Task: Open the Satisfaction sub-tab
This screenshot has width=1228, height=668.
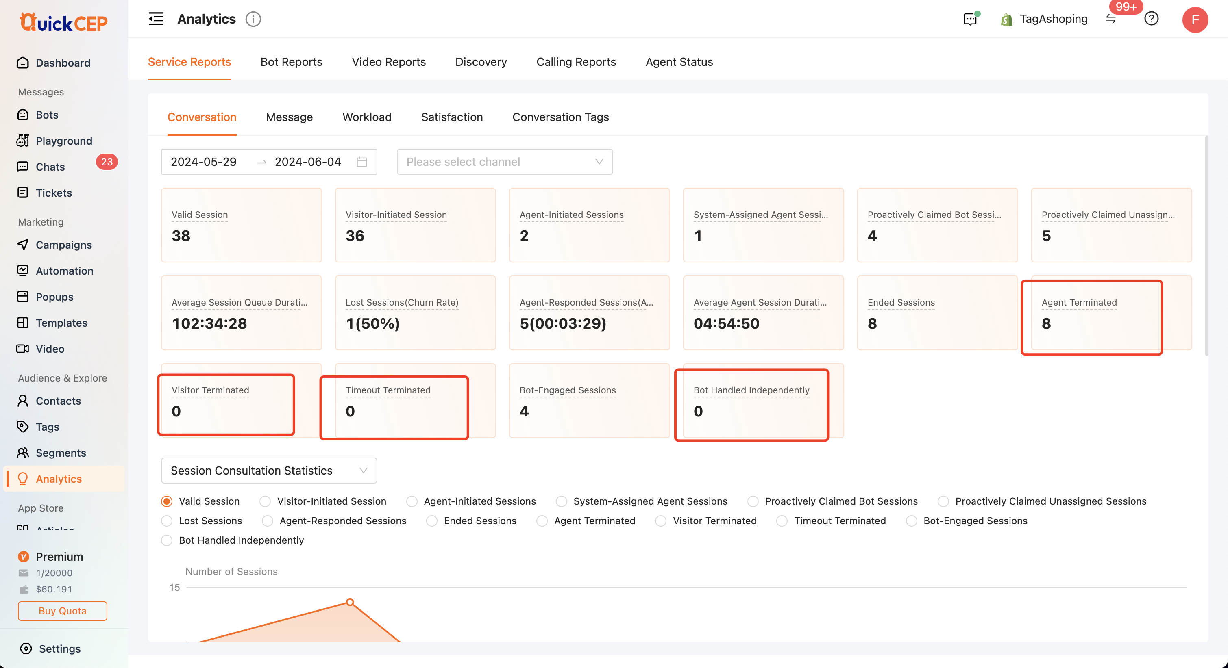Action: 451,117
